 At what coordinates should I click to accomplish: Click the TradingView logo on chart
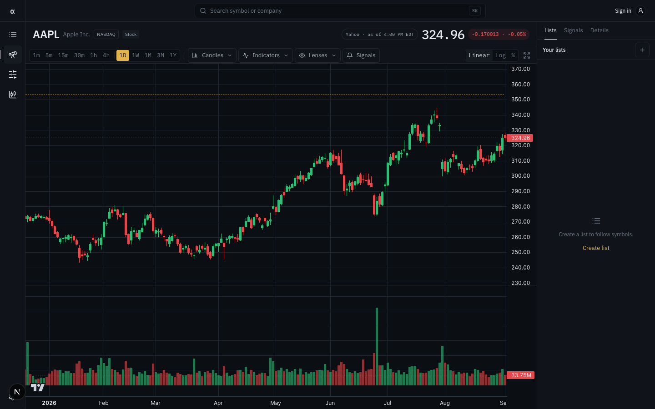point(38,387)
